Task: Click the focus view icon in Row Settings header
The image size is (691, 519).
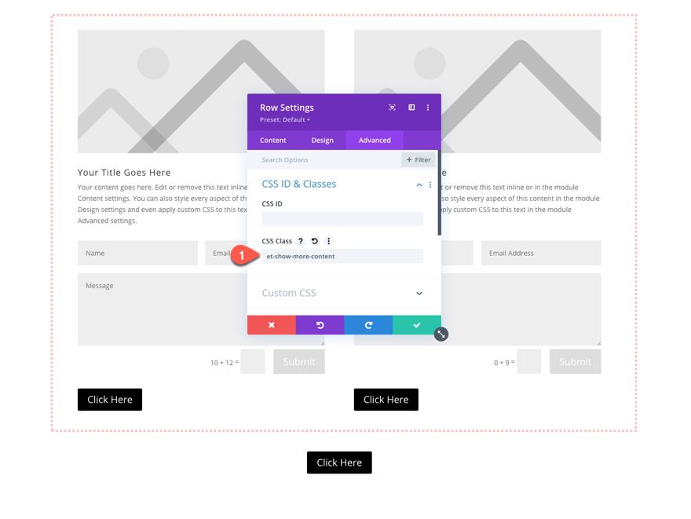Action: (391, 107)
